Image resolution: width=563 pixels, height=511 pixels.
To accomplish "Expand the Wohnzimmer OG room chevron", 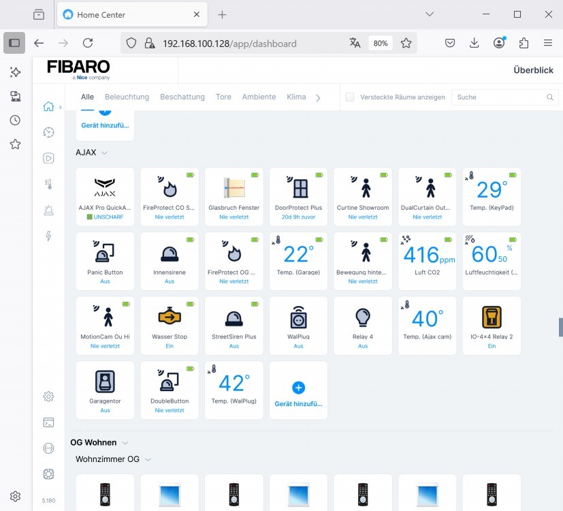I will coord(148,459).
